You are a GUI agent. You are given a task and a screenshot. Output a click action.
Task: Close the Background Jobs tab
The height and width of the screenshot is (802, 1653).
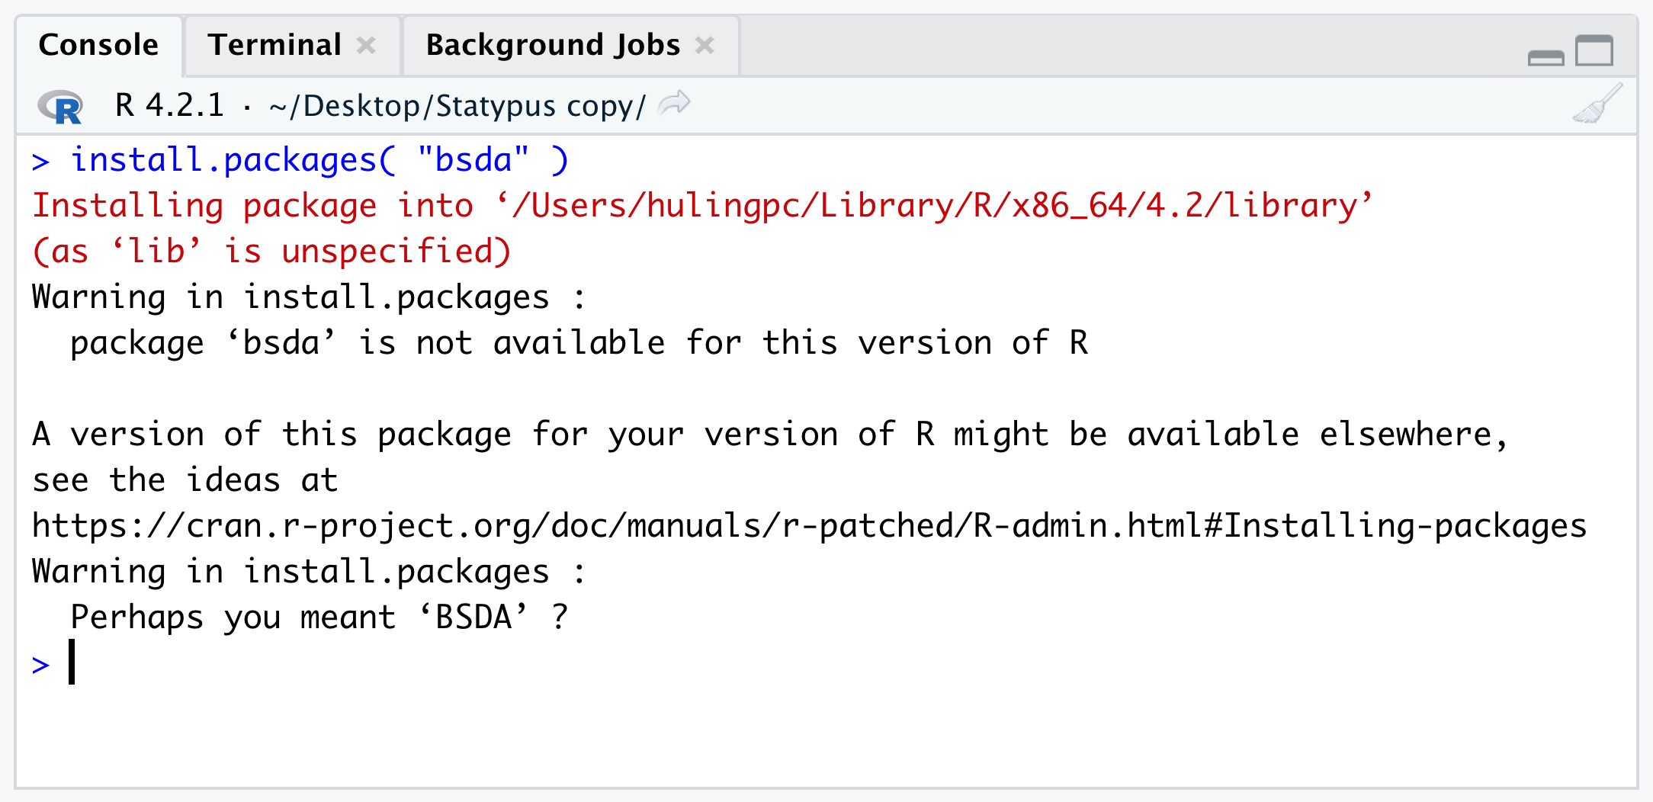point(705,46)
